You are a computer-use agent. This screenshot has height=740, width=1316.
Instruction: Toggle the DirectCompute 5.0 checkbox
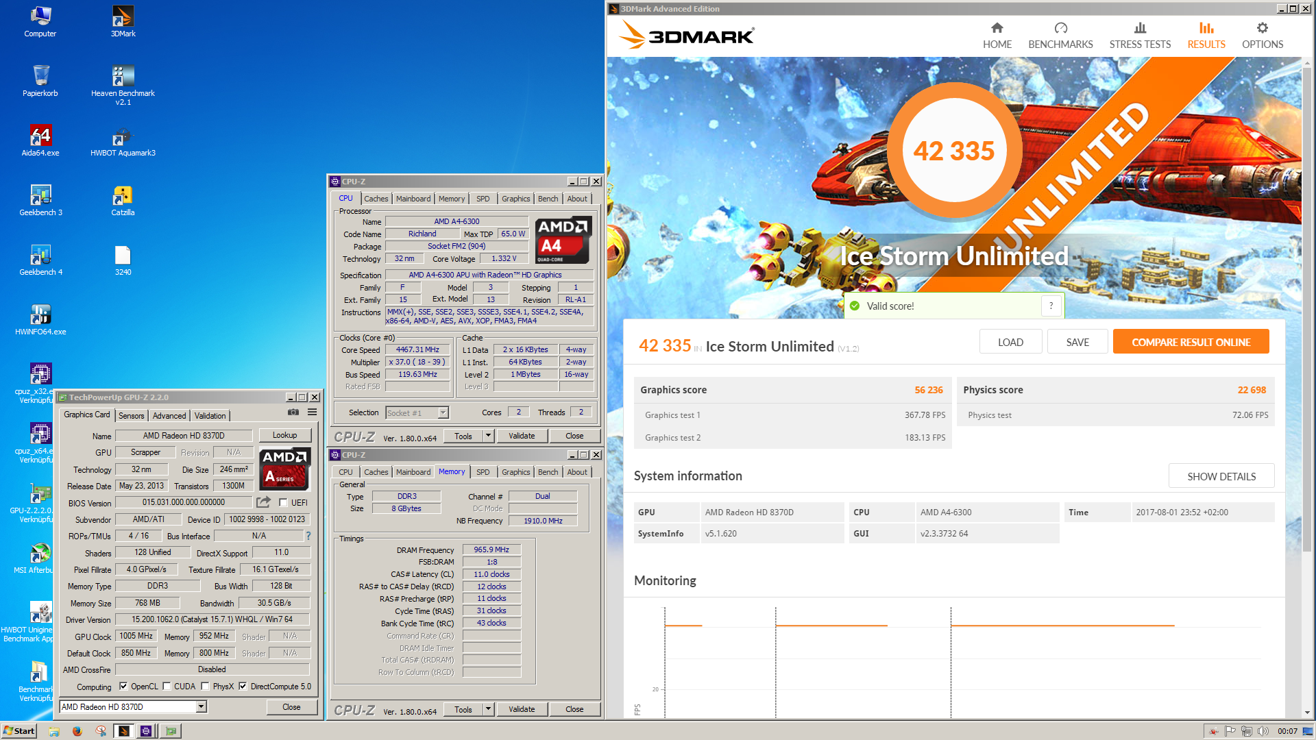tap(243, 686)
